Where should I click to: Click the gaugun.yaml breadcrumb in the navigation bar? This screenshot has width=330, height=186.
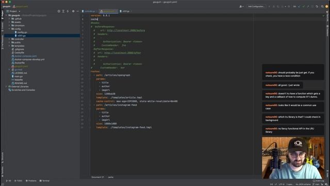click(x=20, y=7)
